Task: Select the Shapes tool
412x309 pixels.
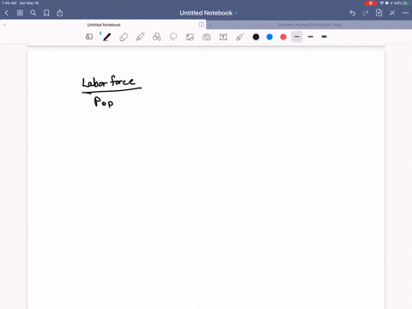Action: tap(157, 37)
